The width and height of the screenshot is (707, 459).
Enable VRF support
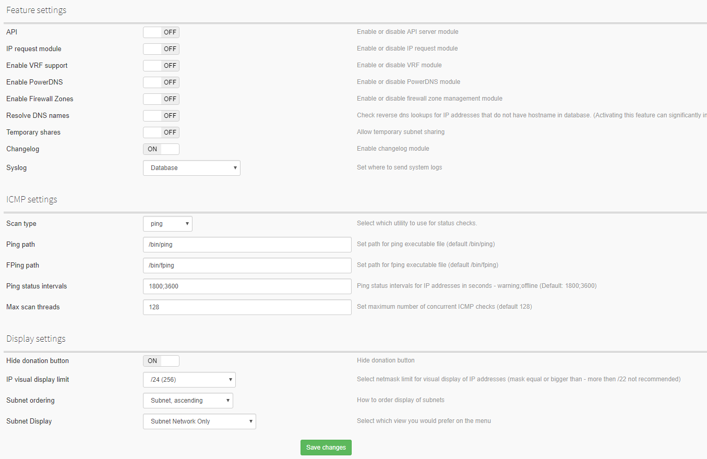click(161, 65)
